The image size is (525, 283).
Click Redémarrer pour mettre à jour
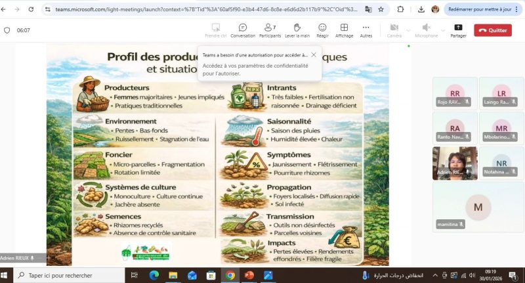tap(479, 10)
